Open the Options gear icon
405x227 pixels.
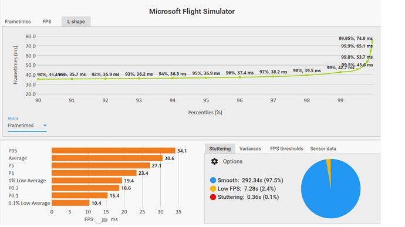click(214, 161)
